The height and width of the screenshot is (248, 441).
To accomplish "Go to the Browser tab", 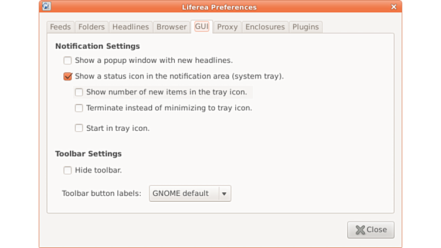I will pos(171,27).
